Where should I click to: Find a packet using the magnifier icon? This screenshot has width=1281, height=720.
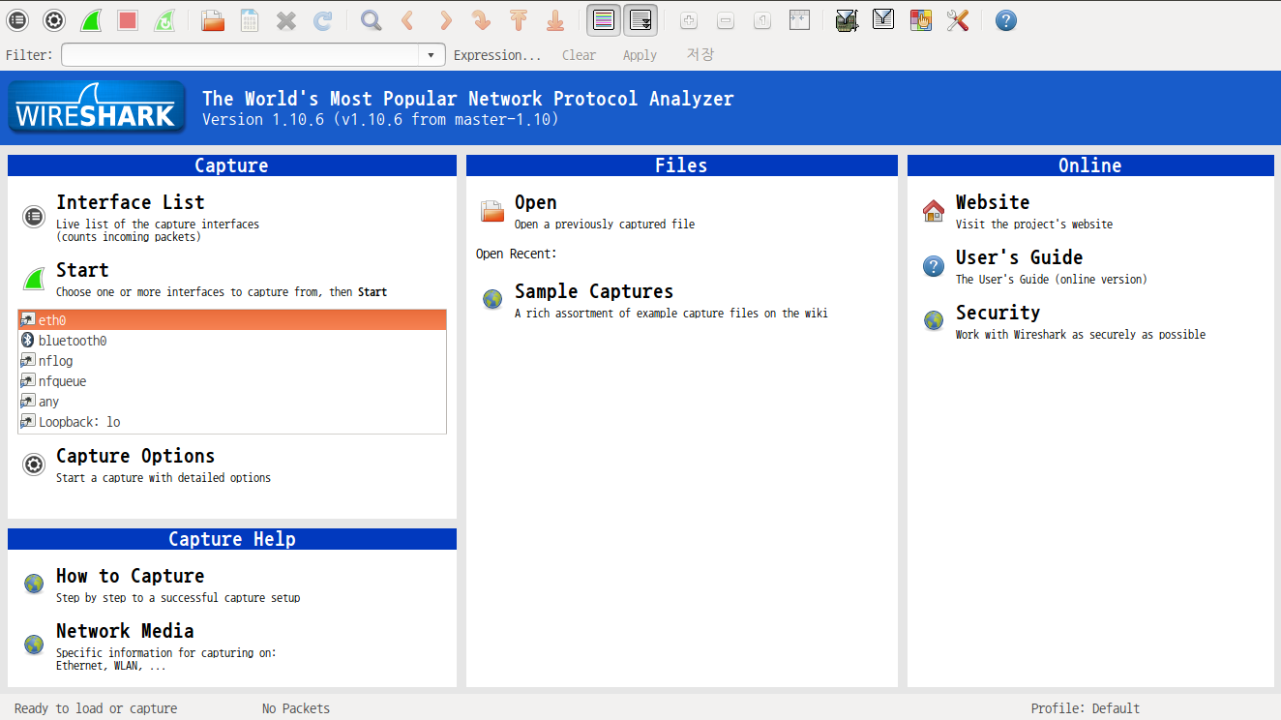pos(371,20)
